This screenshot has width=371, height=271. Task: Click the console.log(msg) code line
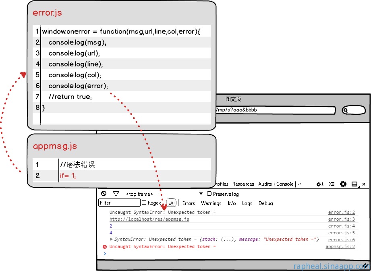point(77,42)
